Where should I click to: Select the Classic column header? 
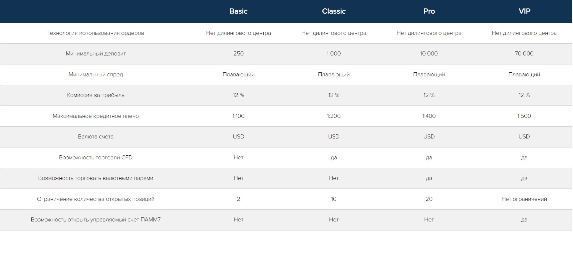click(x=334, y=11)
